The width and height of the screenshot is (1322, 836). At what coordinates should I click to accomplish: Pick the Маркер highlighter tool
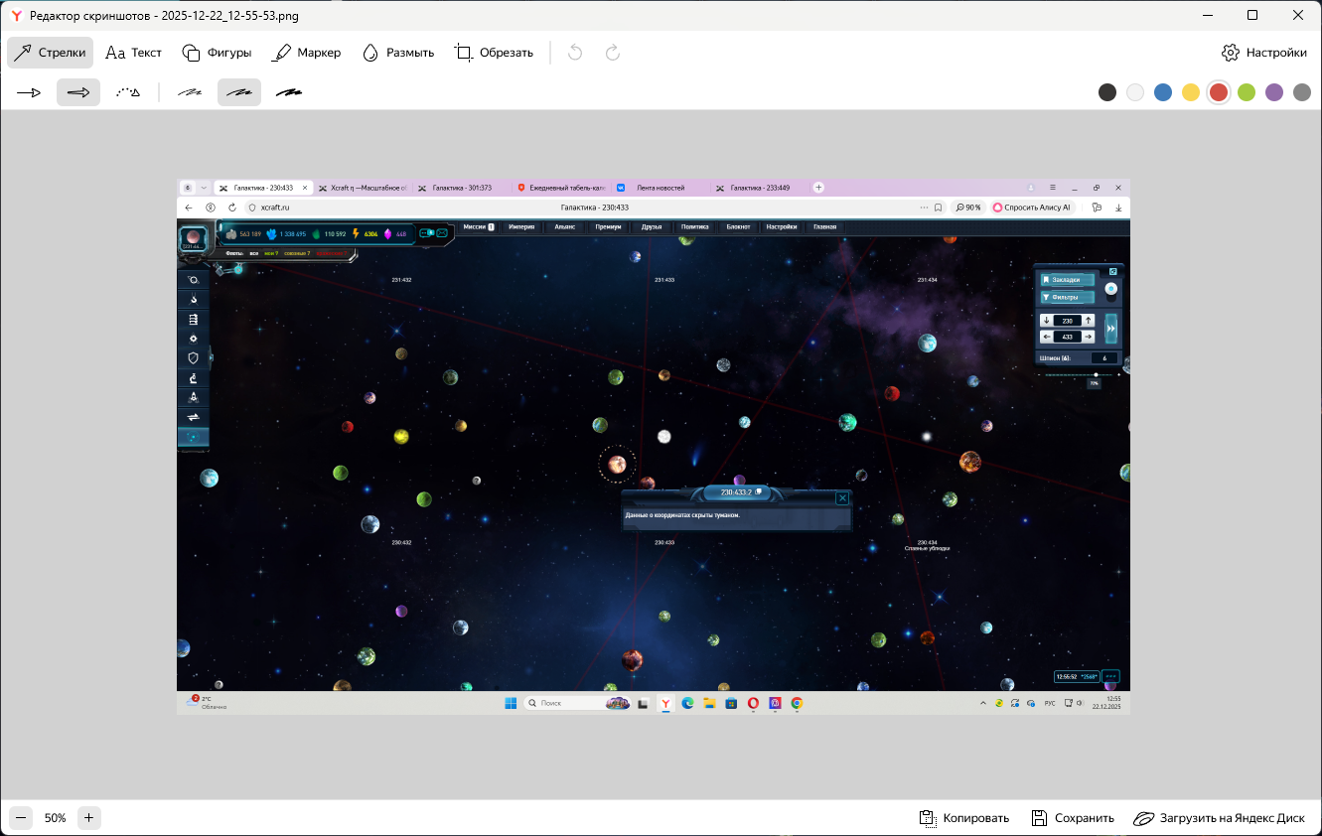(307, 53)
